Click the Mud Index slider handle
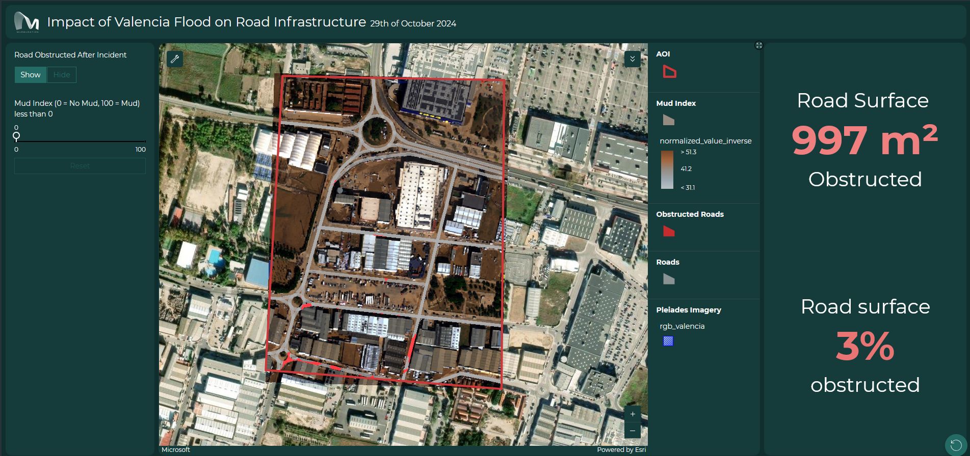 pos(16,136)
